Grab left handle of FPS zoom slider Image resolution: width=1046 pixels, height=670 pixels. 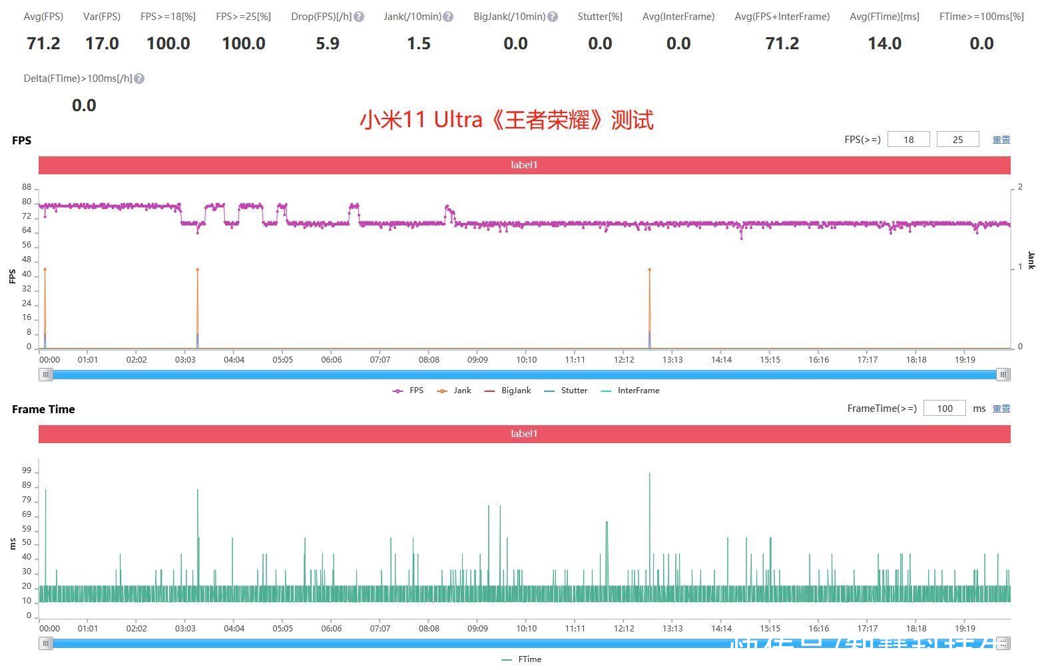46,375
